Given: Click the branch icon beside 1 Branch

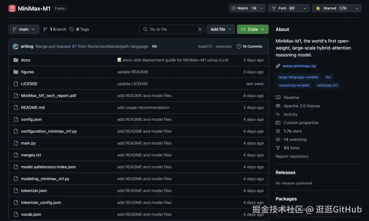Looking at the screenshot, I should (x=45, y=29).
